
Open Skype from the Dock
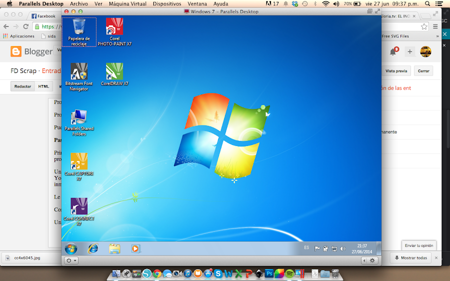coord(218,273)
